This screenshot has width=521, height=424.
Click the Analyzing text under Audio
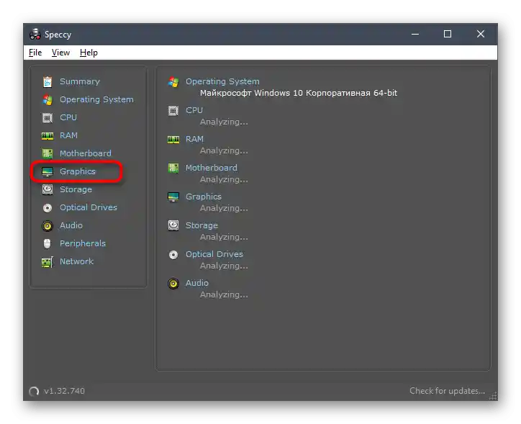point(224,294)
